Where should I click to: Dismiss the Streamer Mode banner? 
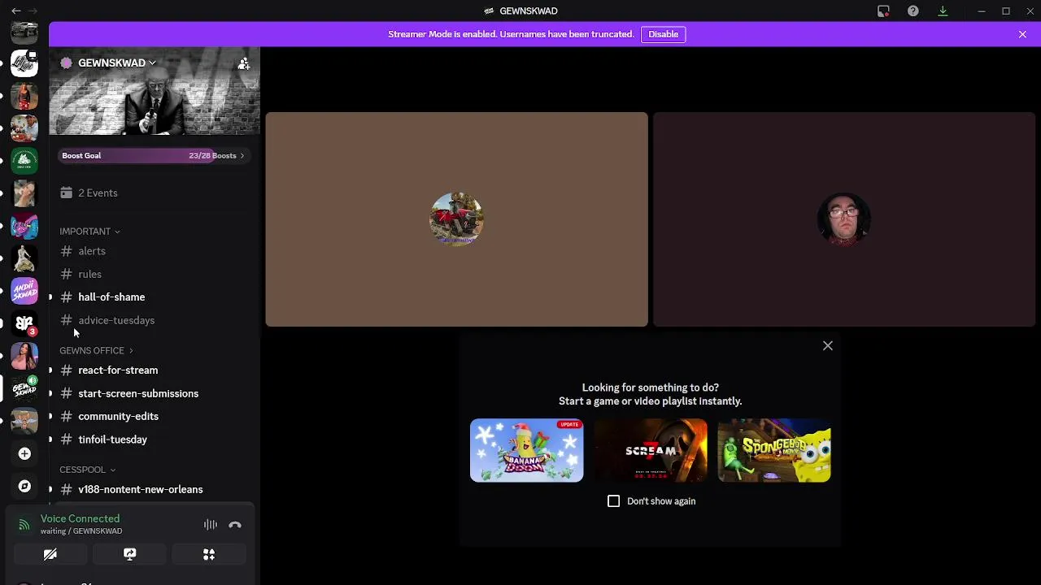click(1022, 34)
